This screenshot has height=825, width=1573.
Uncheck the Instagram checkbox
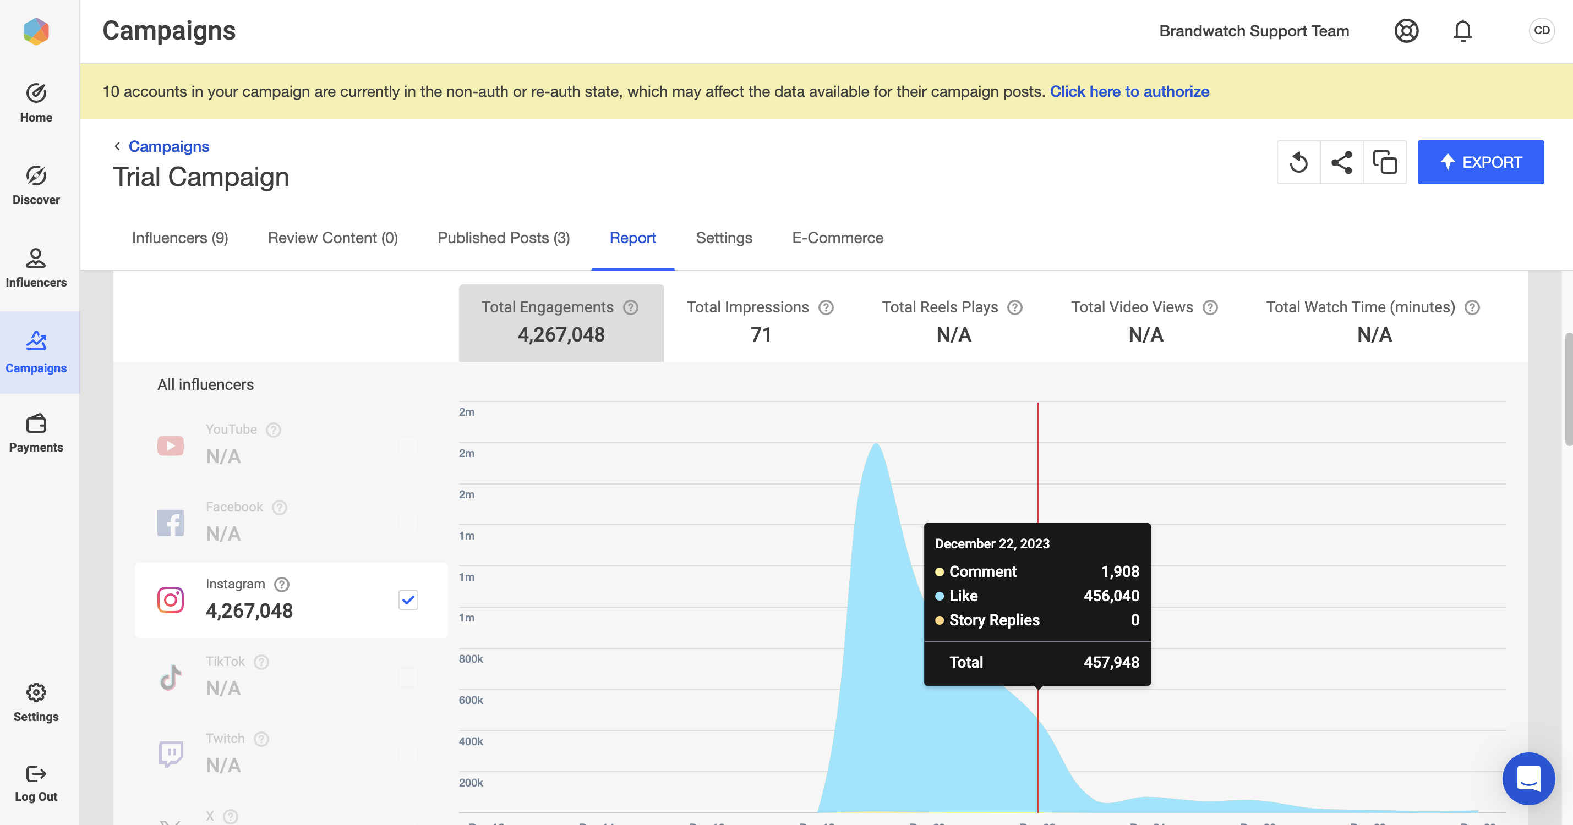(408, 600)
